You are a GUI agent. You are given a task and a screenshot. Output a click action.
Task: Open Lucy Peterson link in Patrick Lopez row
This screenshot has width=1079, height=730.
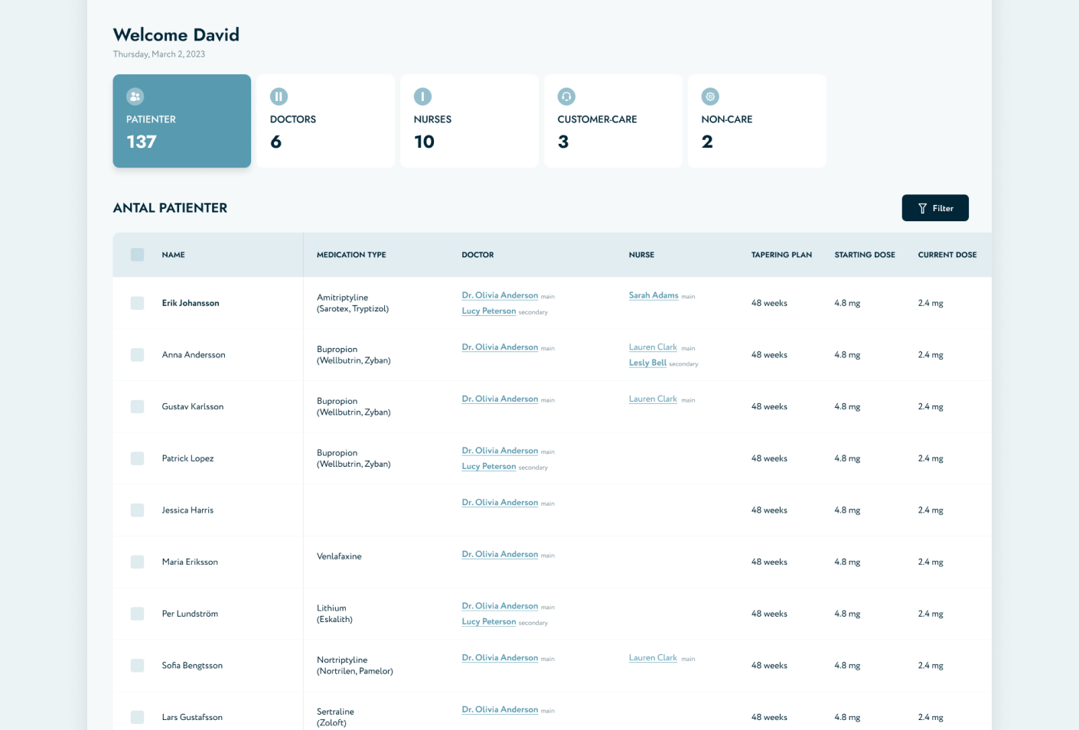(x=489, y=467)
